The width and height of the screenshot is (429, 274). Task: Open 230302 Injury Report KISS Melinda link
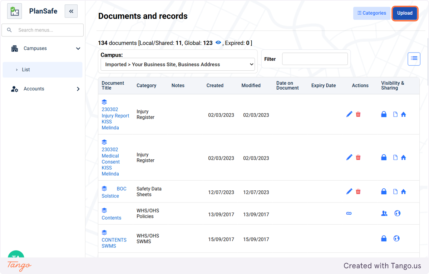point(115,119)
